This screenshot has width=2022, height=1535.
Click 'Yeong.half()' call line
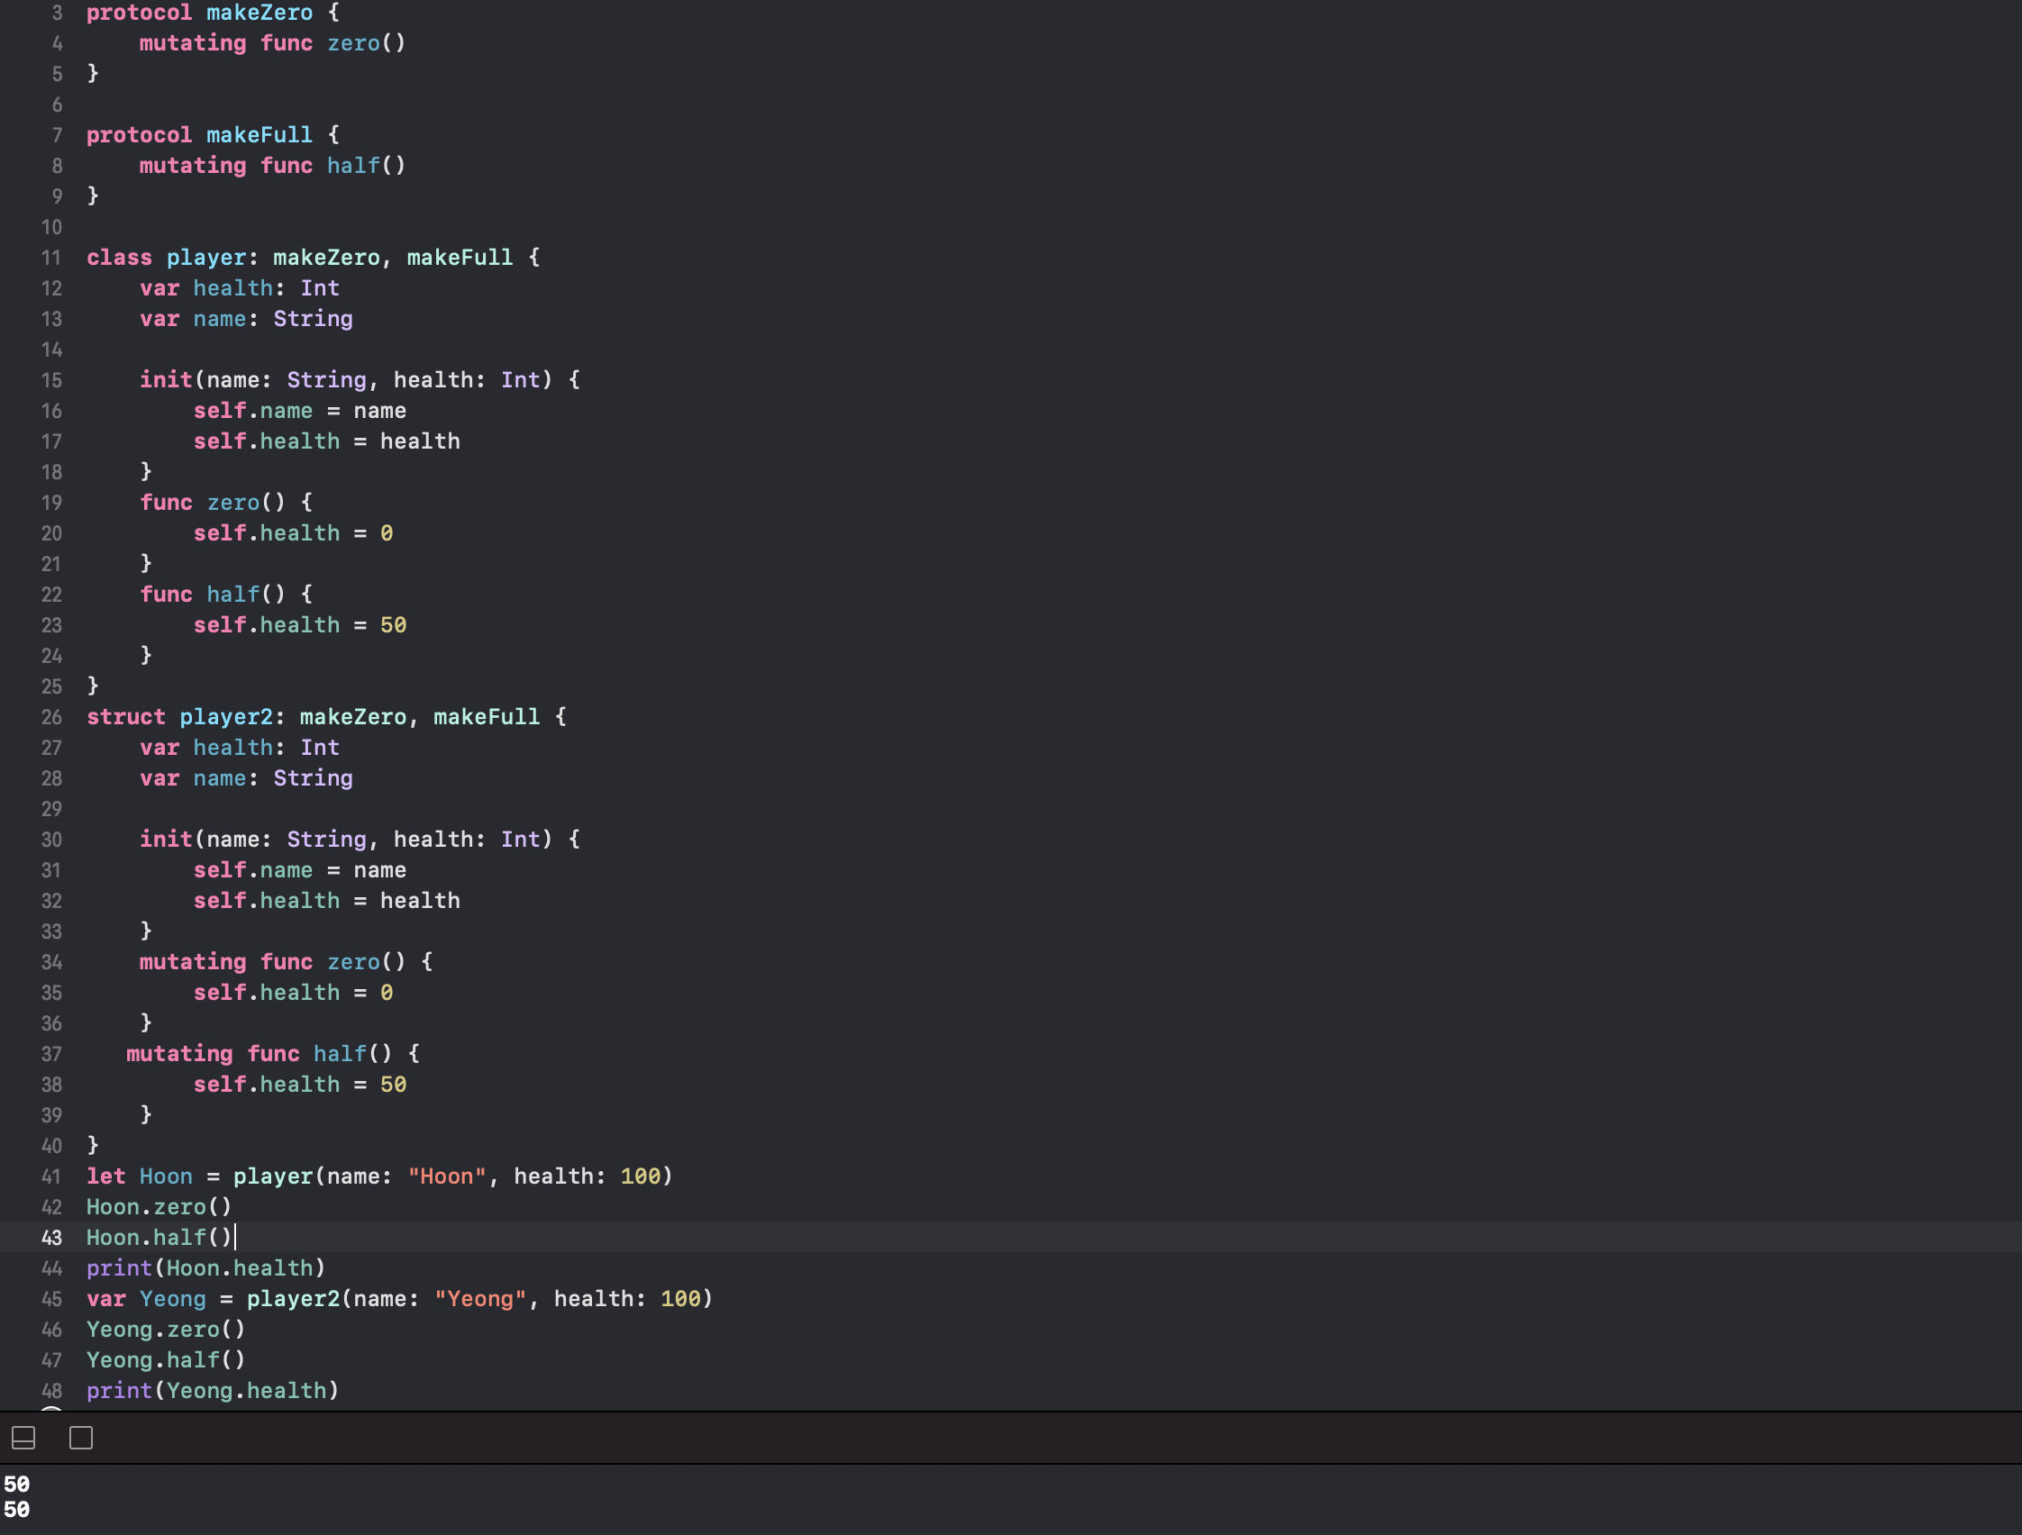click(166, 1360)
